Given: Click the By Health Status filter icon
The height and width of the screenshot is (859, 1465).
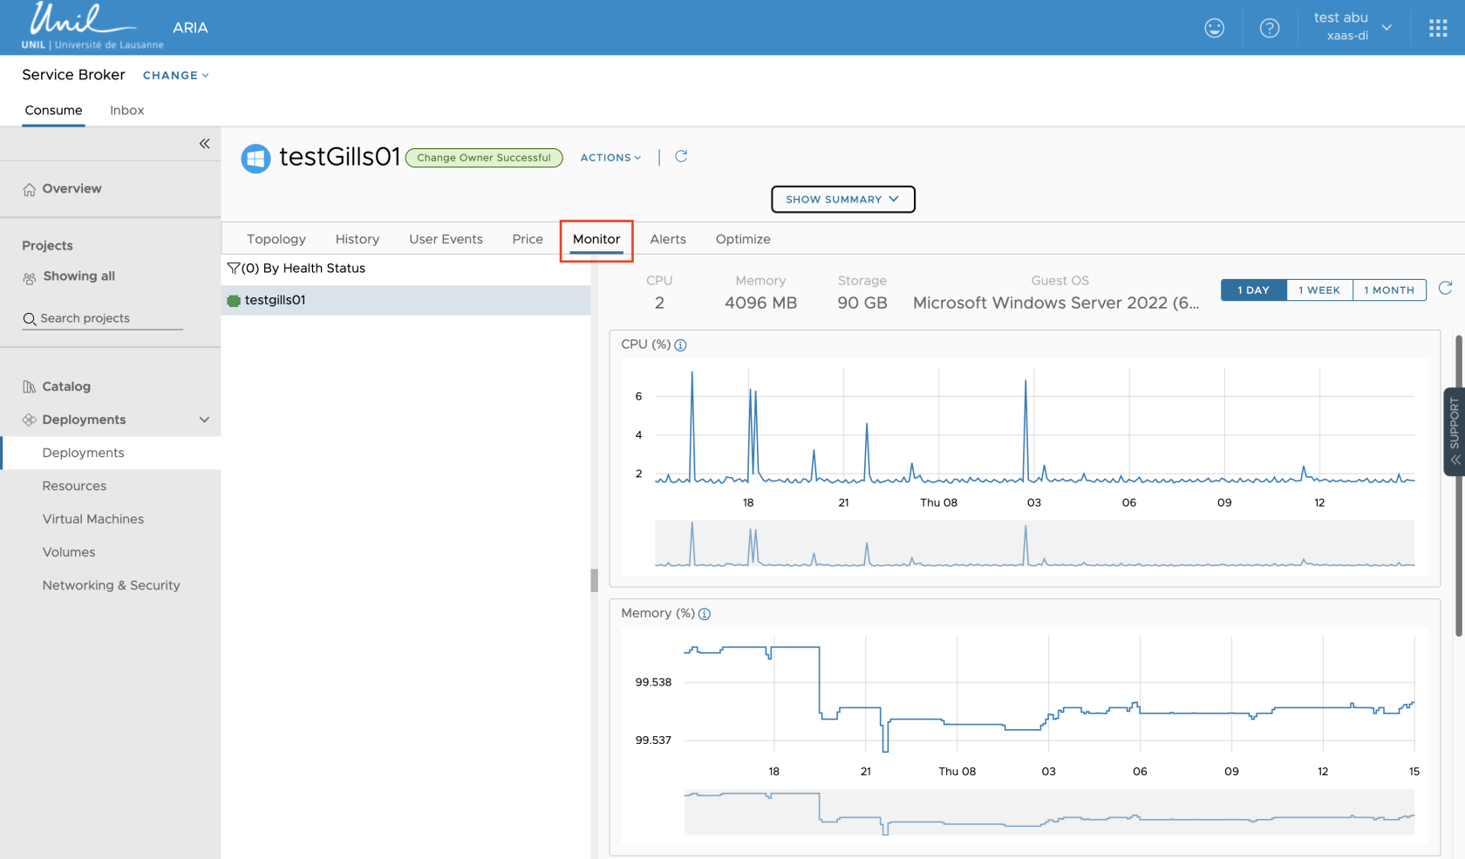Looking at the screenshot, I should click(233, 269).
